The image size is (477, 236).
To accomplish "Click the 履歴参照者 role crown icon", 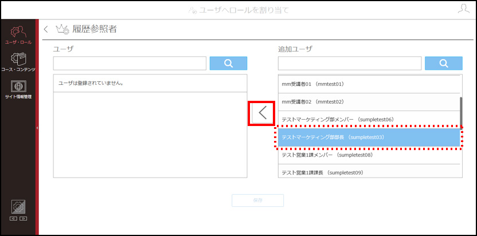I will (x=62, y=29).
